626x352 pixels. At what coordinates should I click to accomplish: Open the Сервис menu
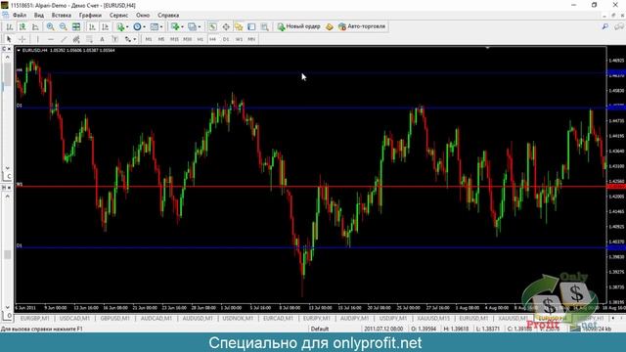click(118, 16)
